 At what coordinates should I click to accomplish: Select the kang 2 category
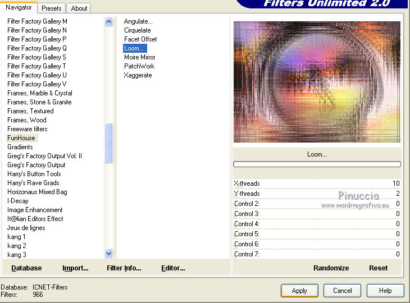coord(16,246)
